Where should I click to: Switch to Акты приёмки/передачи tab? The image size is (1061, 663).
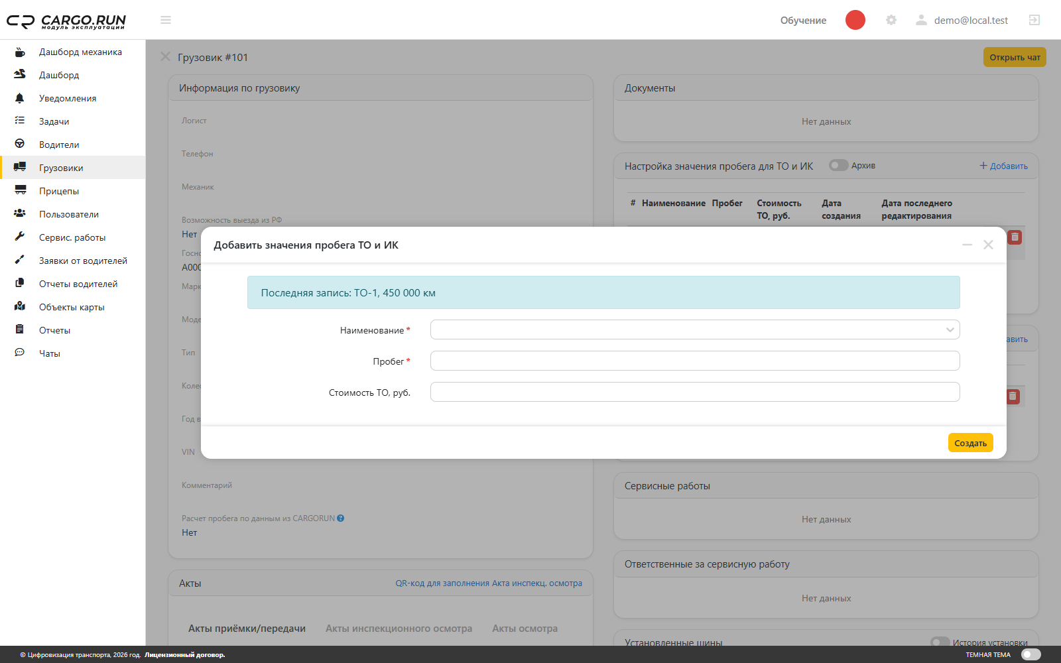click(247, 629)
